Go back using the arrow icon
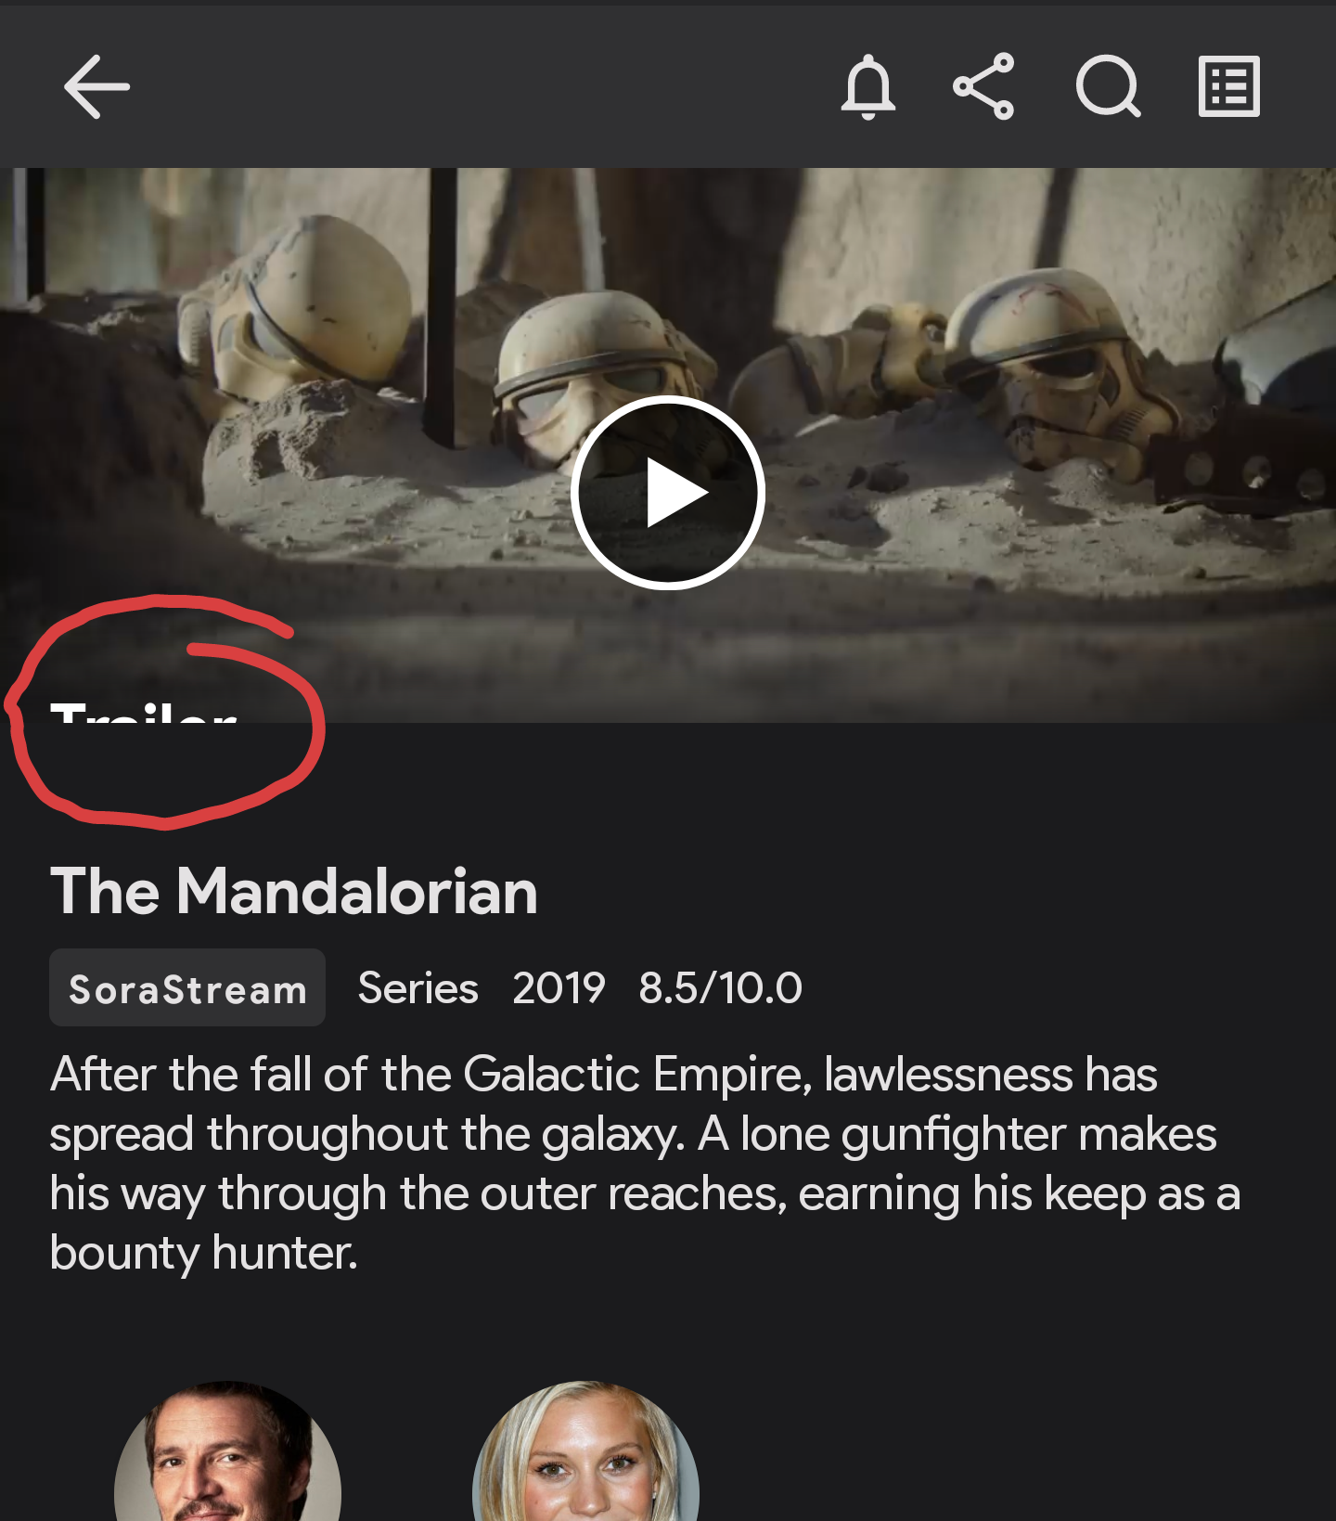 (x=96, y=87)
